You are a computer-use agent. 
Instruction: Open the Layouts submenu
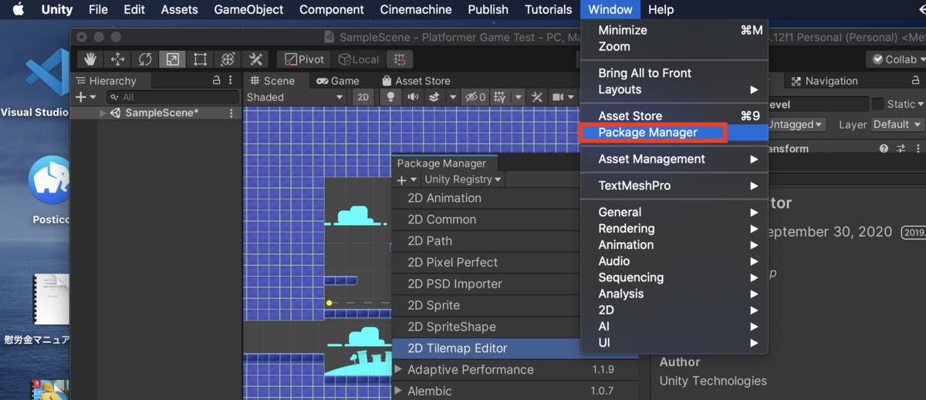point(674,89)
